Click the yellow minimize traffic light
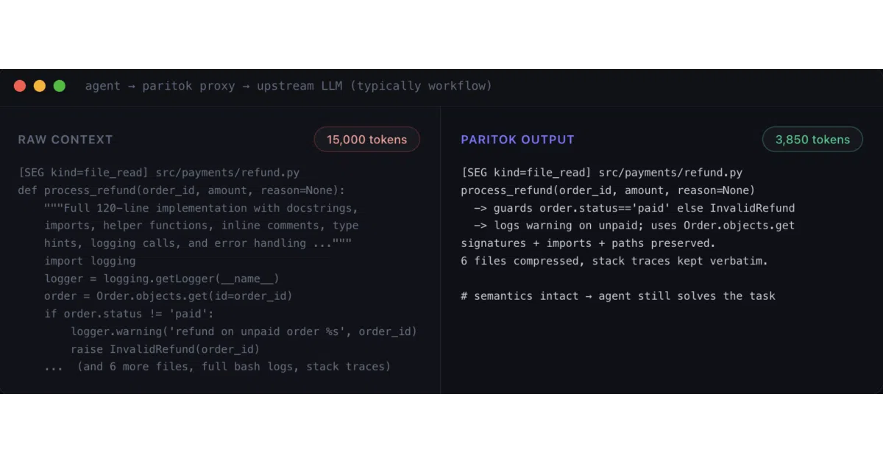 (x=40, y=86)
